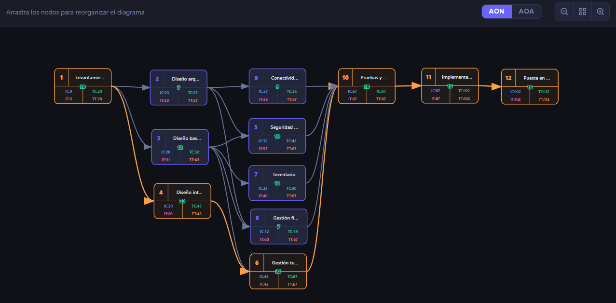Click IT:58 value in node 9

263,99
